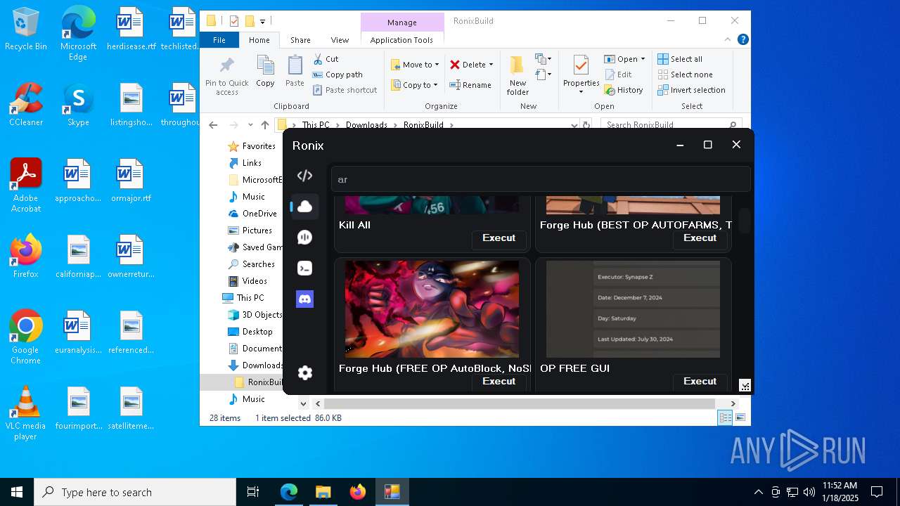Click Copy path in the ribbon

(x=337, y=74)
